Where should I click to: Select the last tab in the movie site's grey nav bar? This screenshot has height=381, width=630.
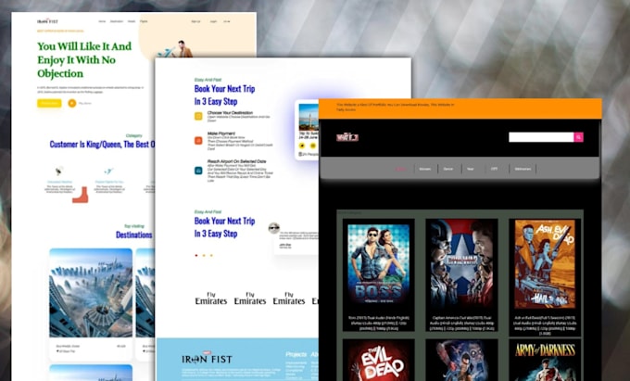[523, 169]
